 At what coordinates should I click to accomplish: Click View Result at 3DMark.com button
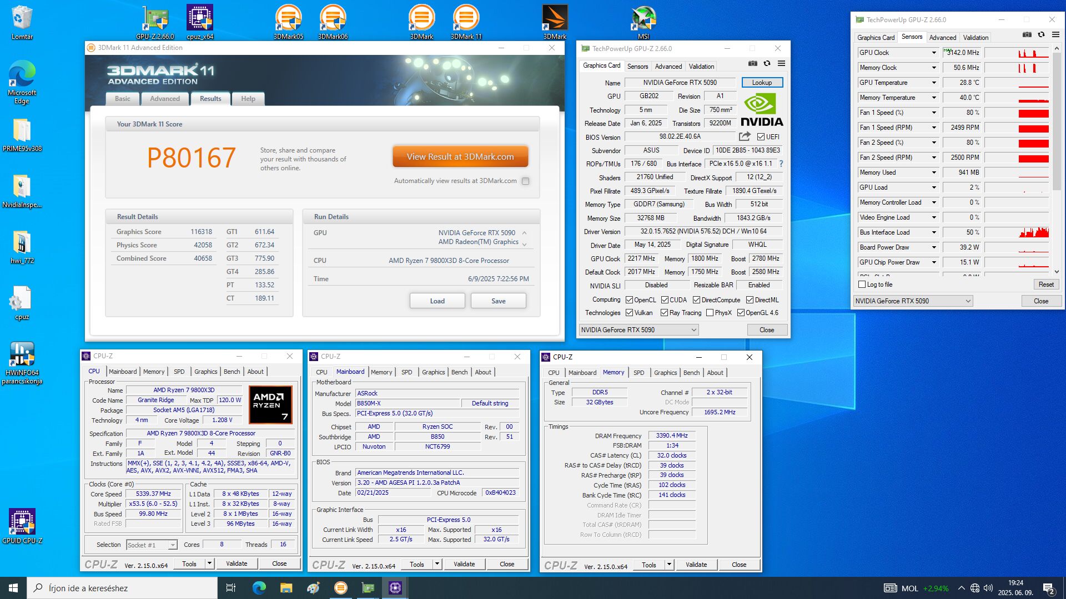pyautogui.click(x=460, y=157)
